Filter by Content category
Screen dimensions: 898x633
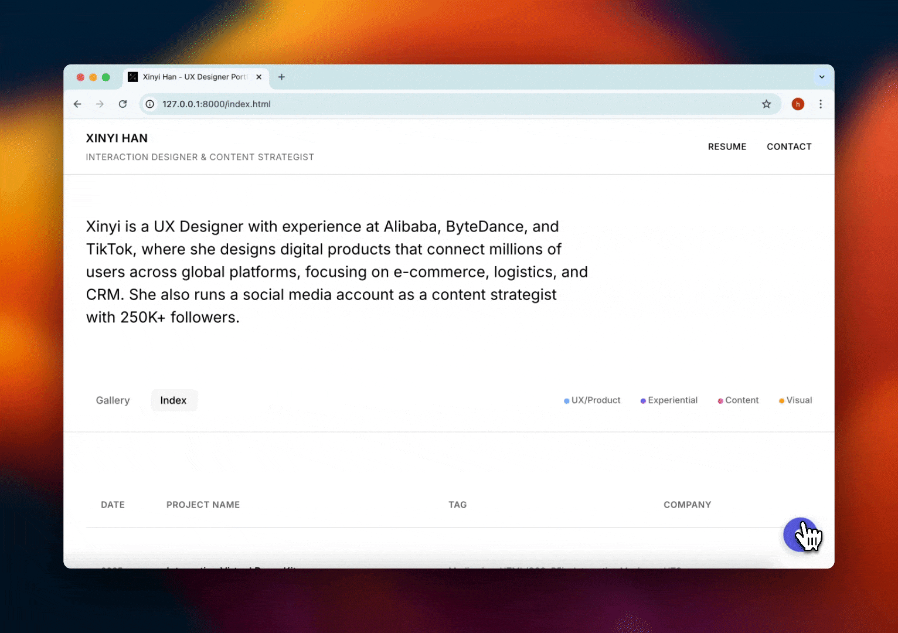pos(738,400)
